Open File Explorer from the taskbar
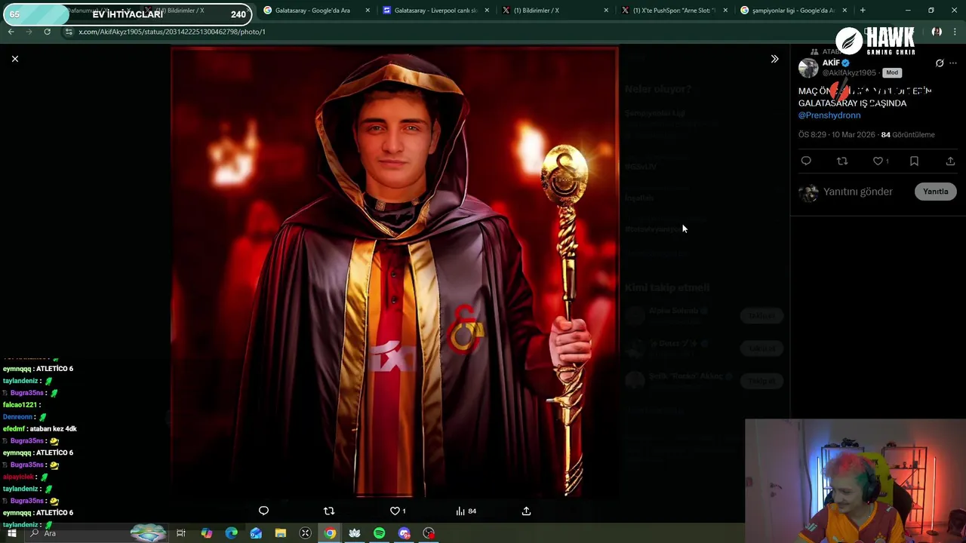966x543 pixels. point(280,533)
